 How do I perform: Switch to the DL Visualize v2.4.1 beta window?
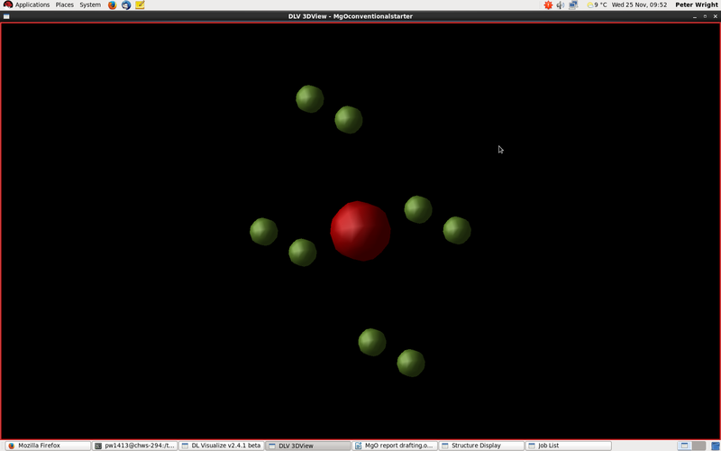point(222,446)
